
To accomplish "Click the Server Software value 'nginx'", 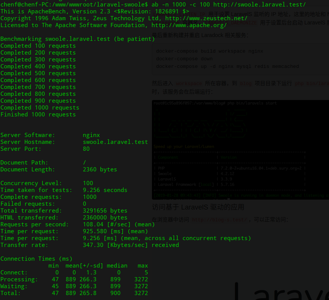I will coord(91,135).
